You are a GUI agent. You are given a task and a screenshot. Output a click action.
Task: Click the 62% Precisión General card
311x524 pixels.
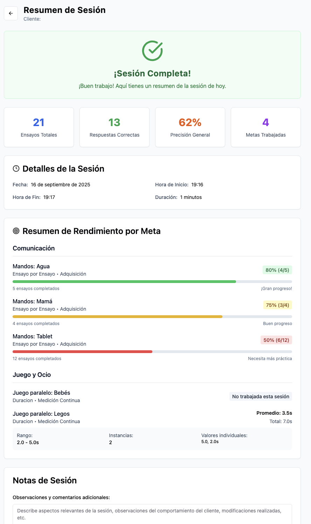pos(190,127)
